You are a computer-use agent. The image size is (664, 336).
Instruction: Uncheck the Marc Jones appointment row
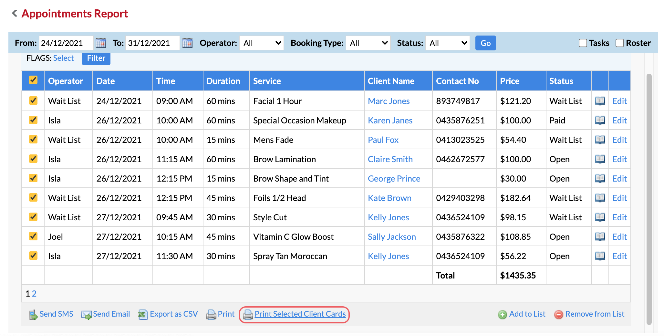33,100
